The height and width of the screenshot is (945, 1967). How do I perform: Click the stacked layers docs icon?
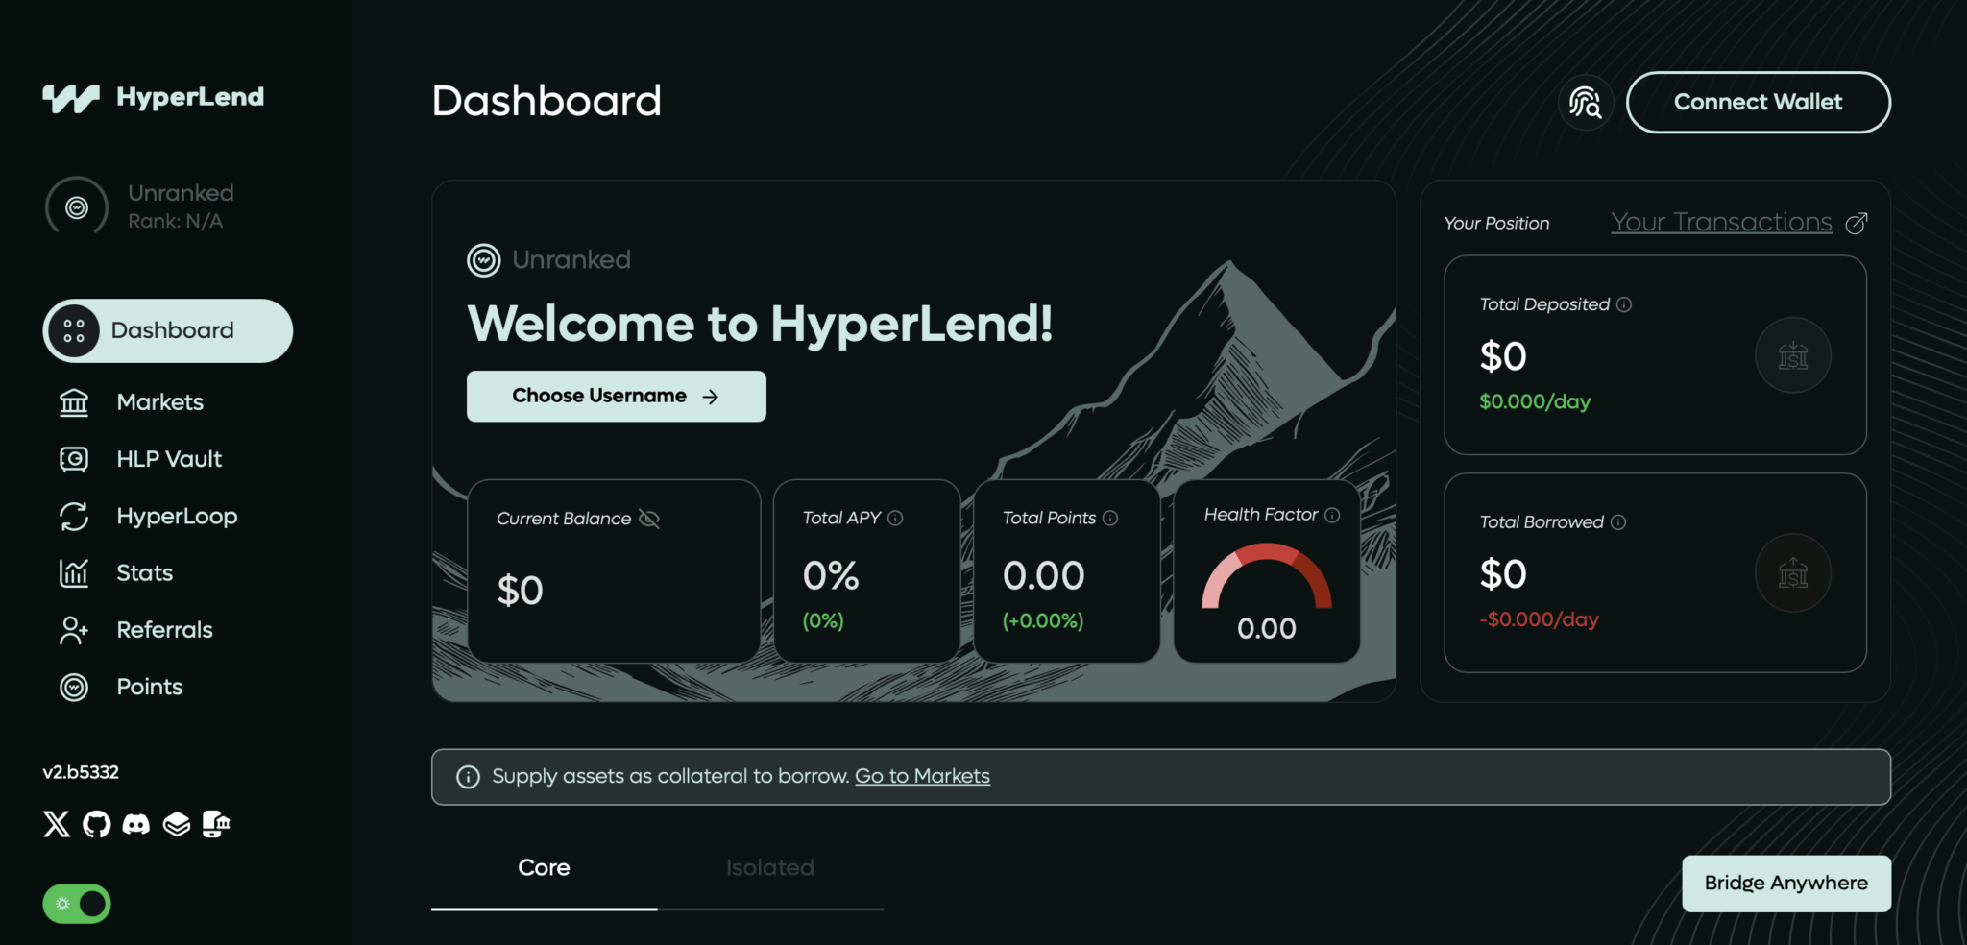tap(177, 824)
